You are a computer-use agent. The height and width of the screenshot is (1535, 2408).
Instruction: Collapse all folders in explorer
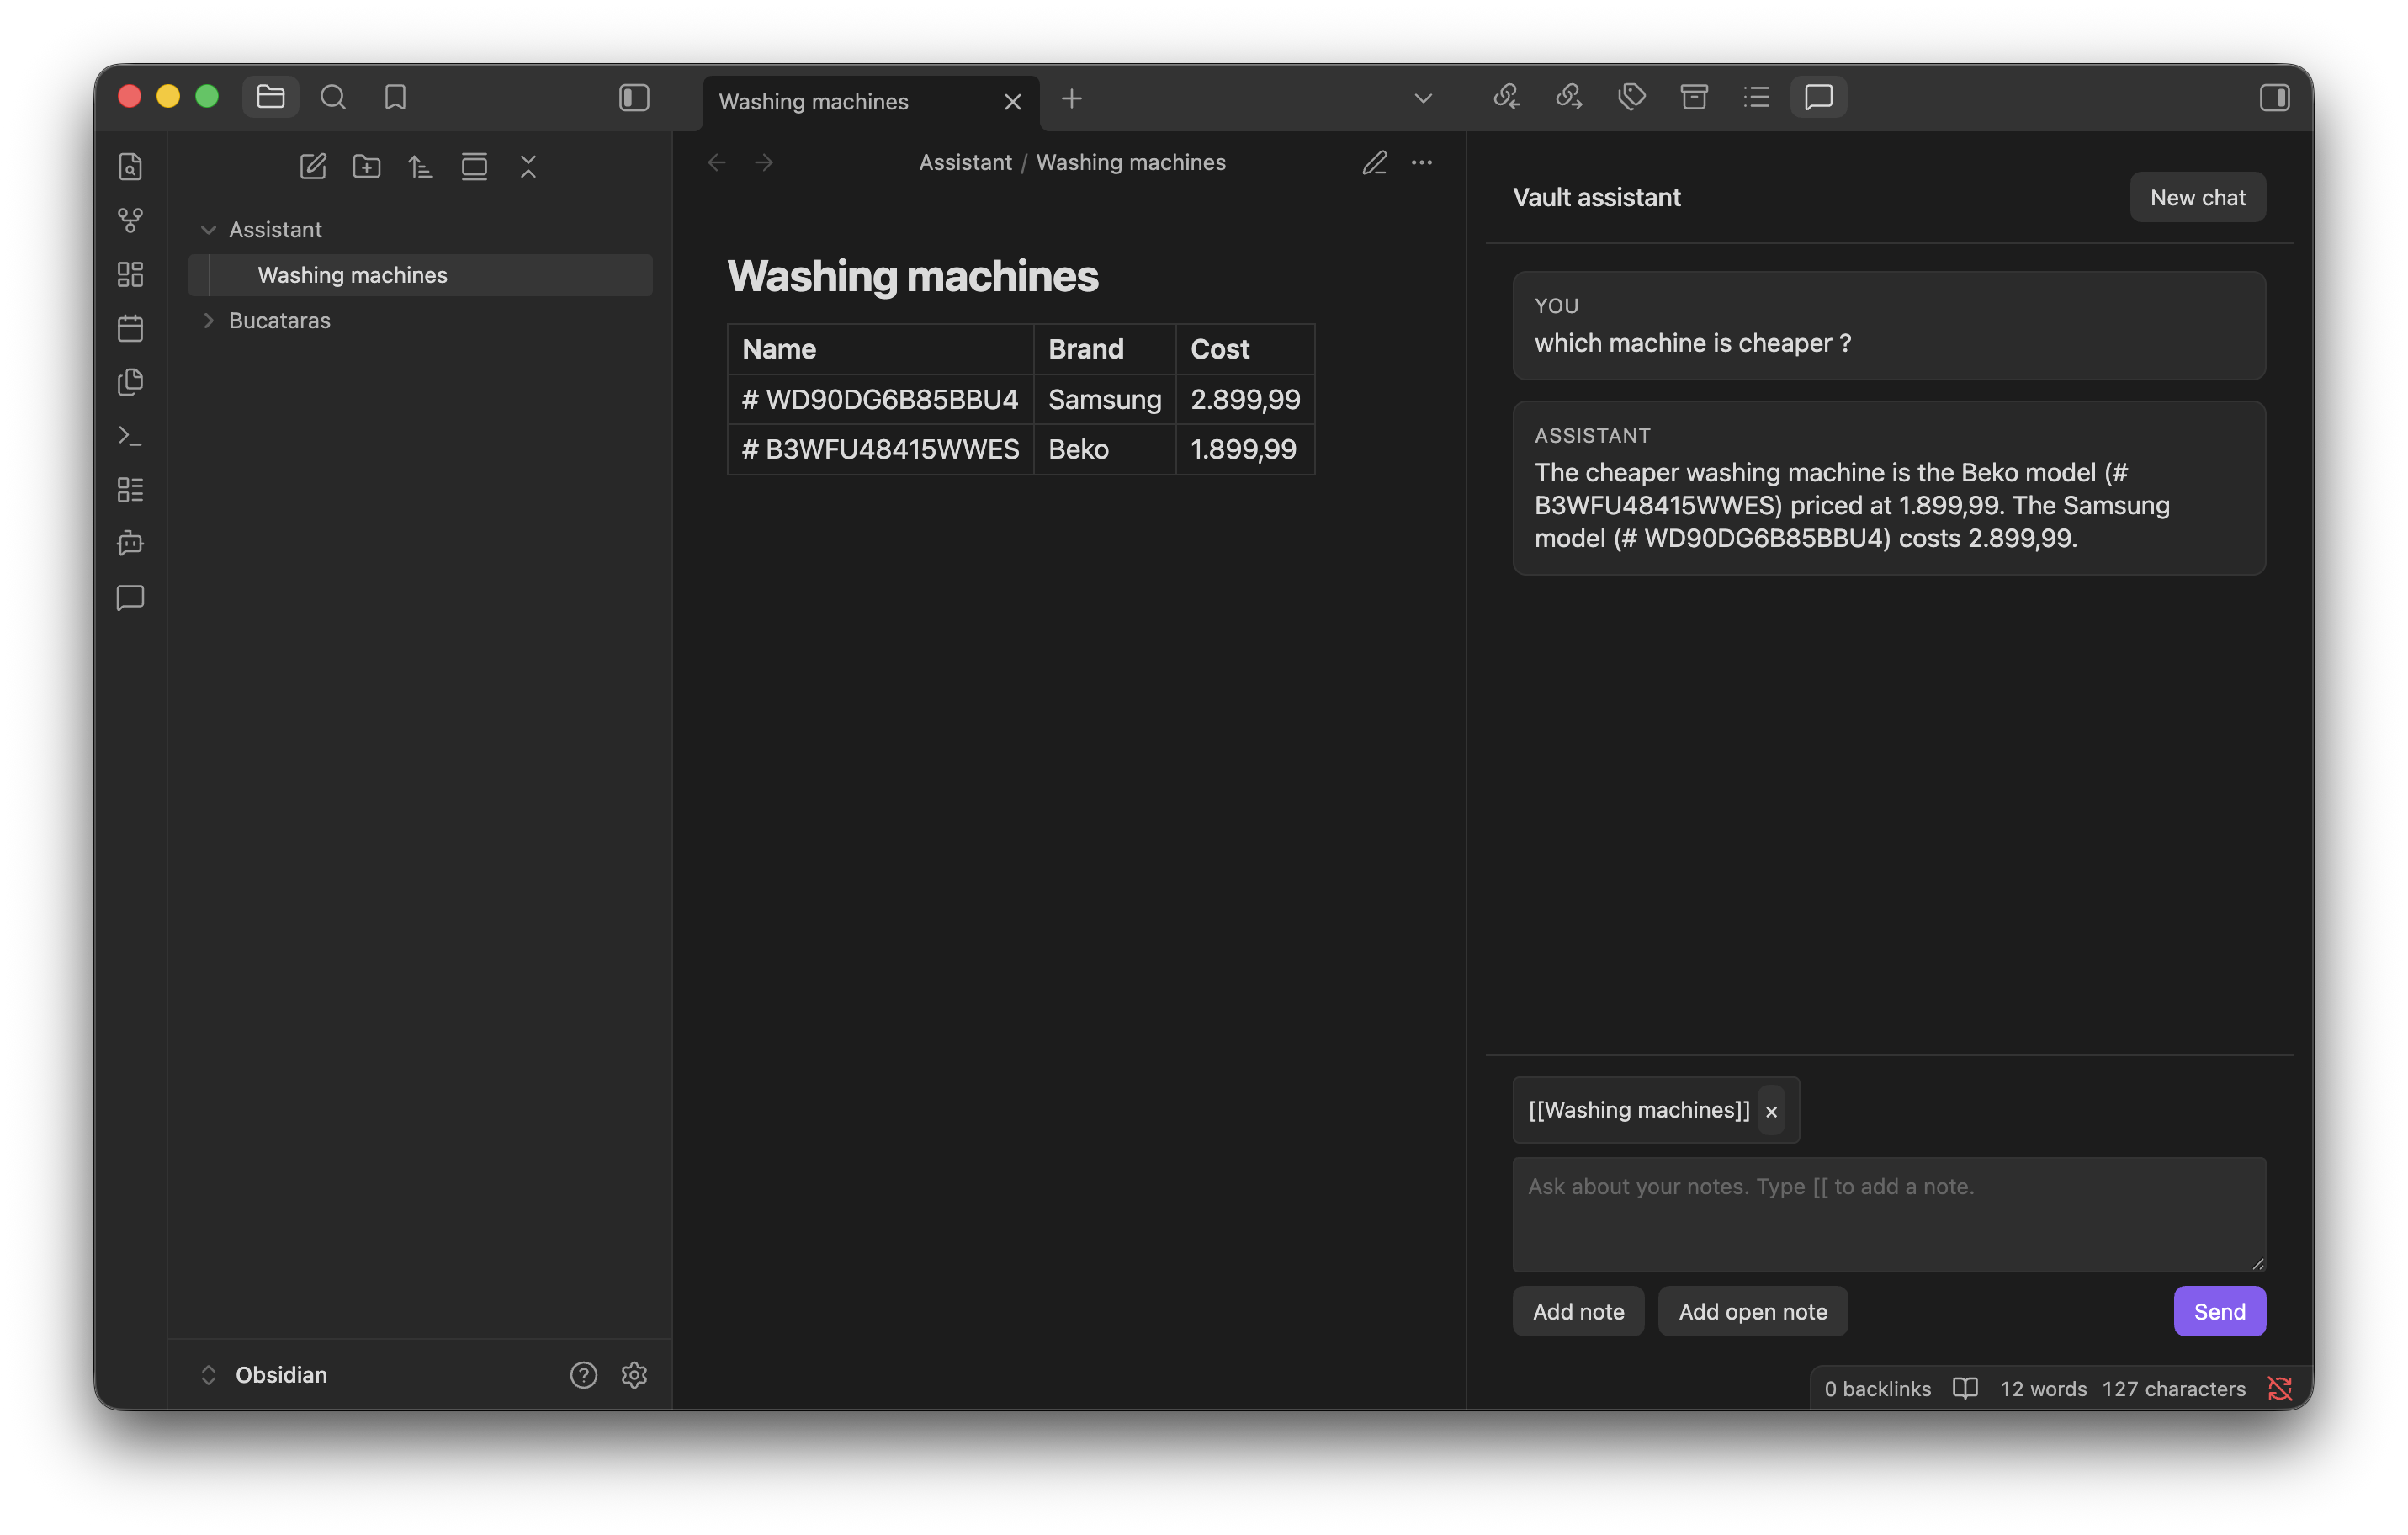pos(528,166)
